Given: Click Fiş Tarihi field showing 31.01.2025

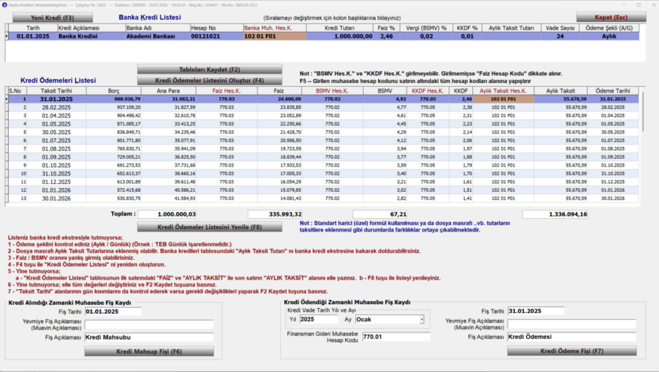Looking at the screenshot, I should pos(536,311).
